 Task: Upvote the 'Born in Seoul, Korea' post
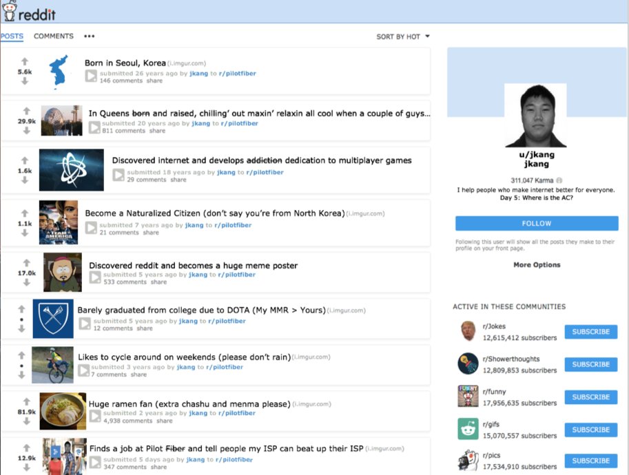pos(25,61)
